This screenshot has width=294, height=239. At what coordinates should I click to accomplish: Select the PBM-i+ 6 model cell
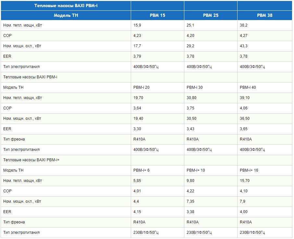(141, 170)
